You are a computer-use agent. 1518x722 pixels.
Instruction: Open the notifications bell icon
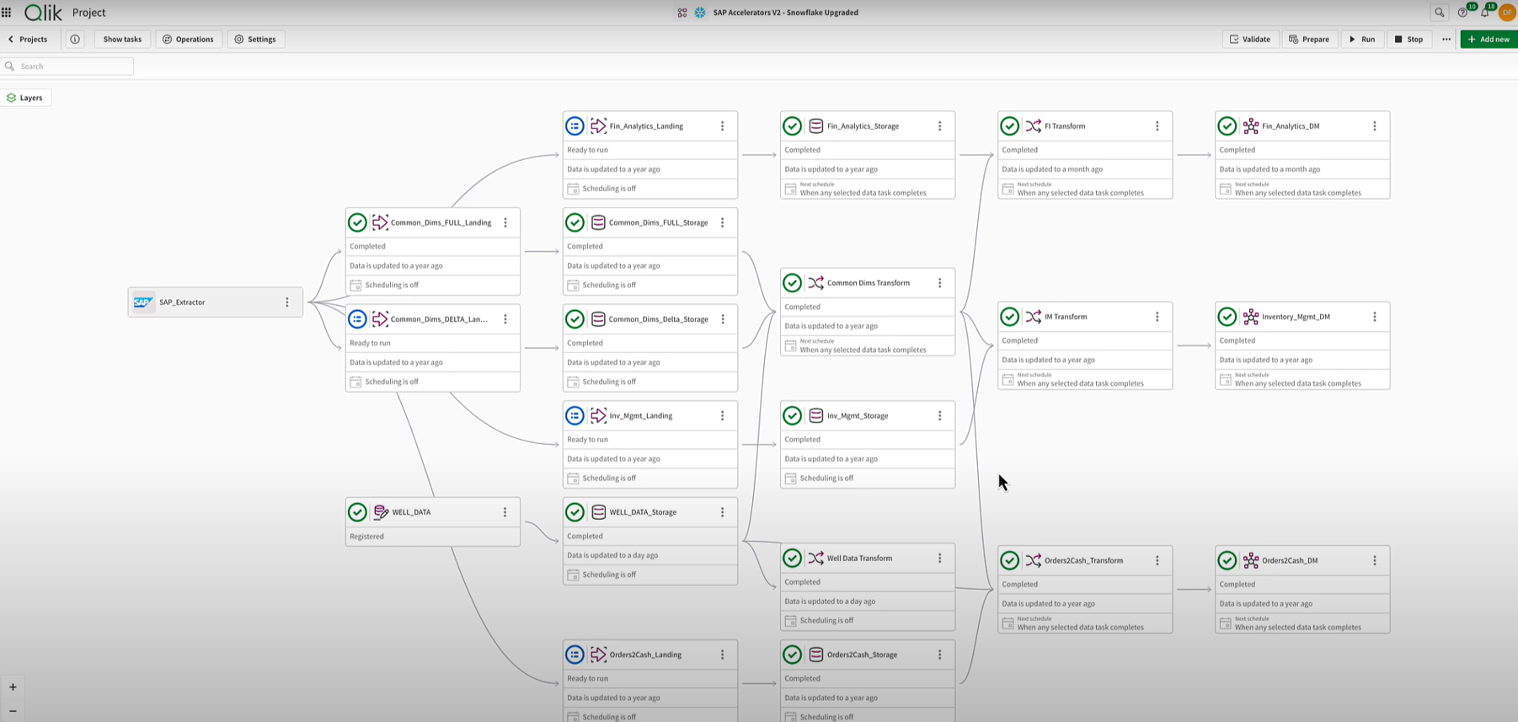pyautogui.click(x=1484, y=13)
